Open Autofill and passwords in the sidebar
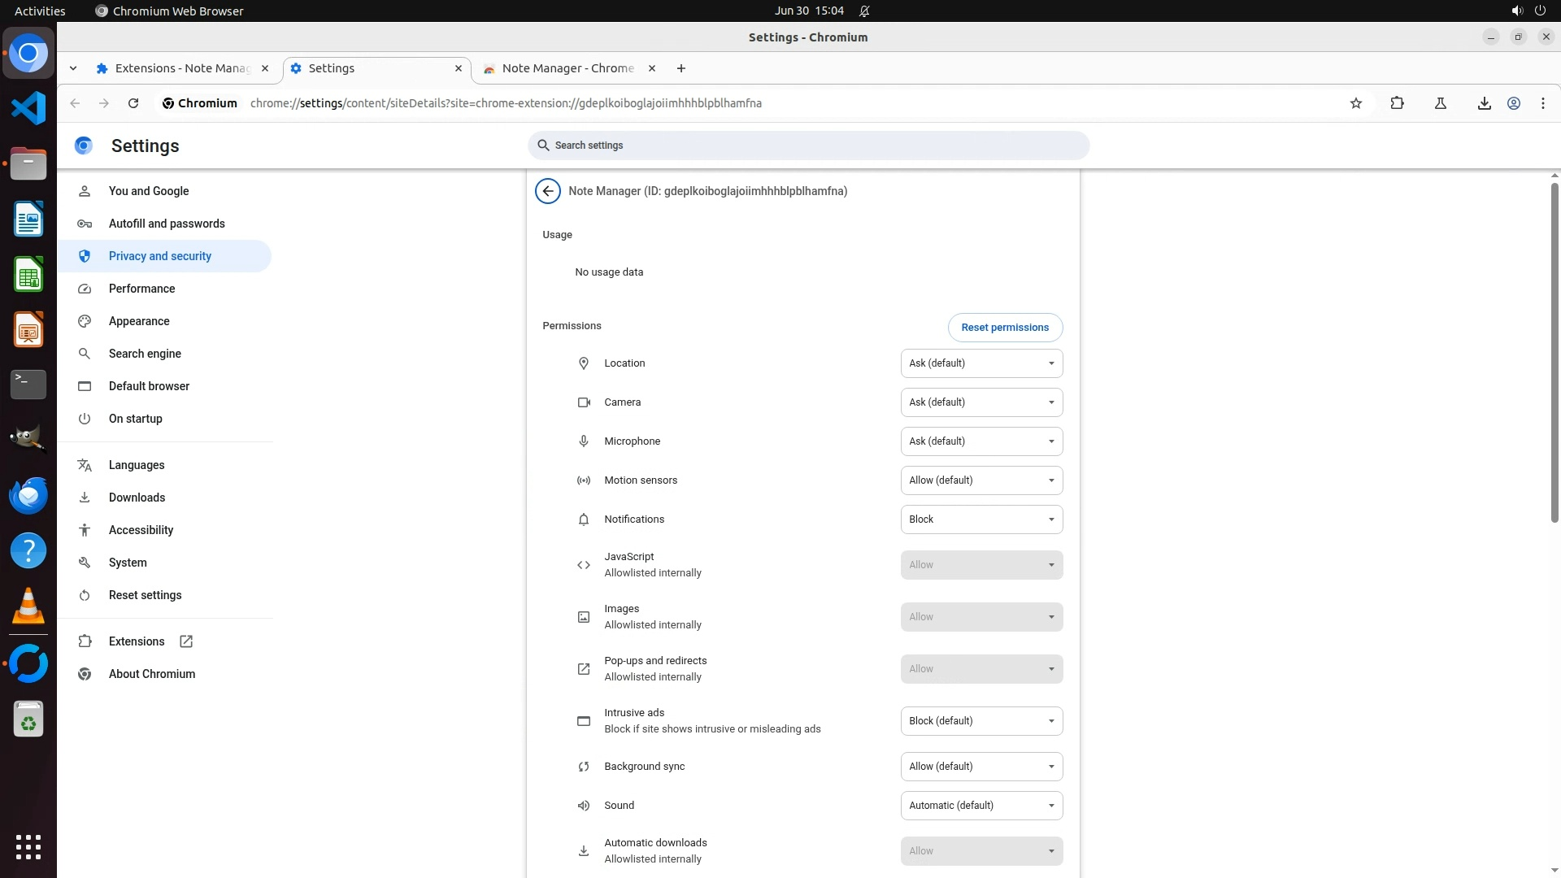Viewport: 1561px width, 878px height. click(167, 224)
